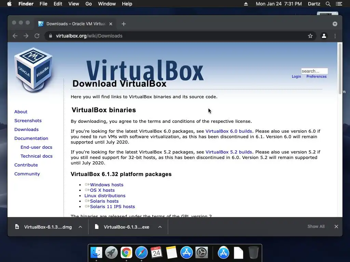
Task: Open the Screenshots sidebar link
Action: 28,121
